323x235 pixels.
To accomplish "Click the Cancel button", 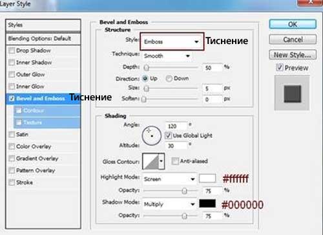I will tap(293, 39).
